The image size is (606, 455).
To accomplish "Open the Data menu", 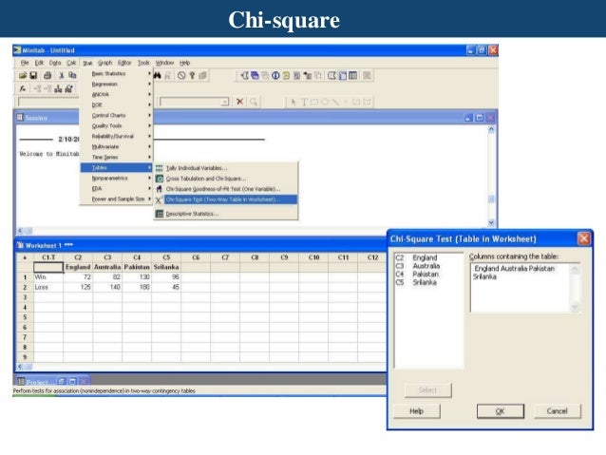I will click(x=55, y=63).
